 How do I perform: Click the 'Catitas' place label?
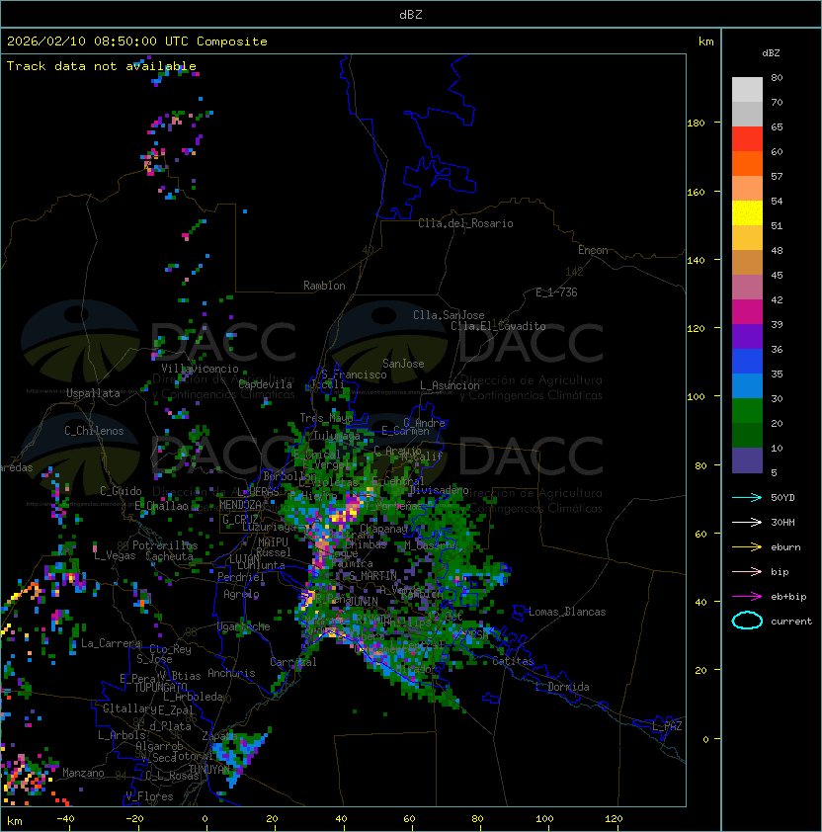(x=513, y=661)
